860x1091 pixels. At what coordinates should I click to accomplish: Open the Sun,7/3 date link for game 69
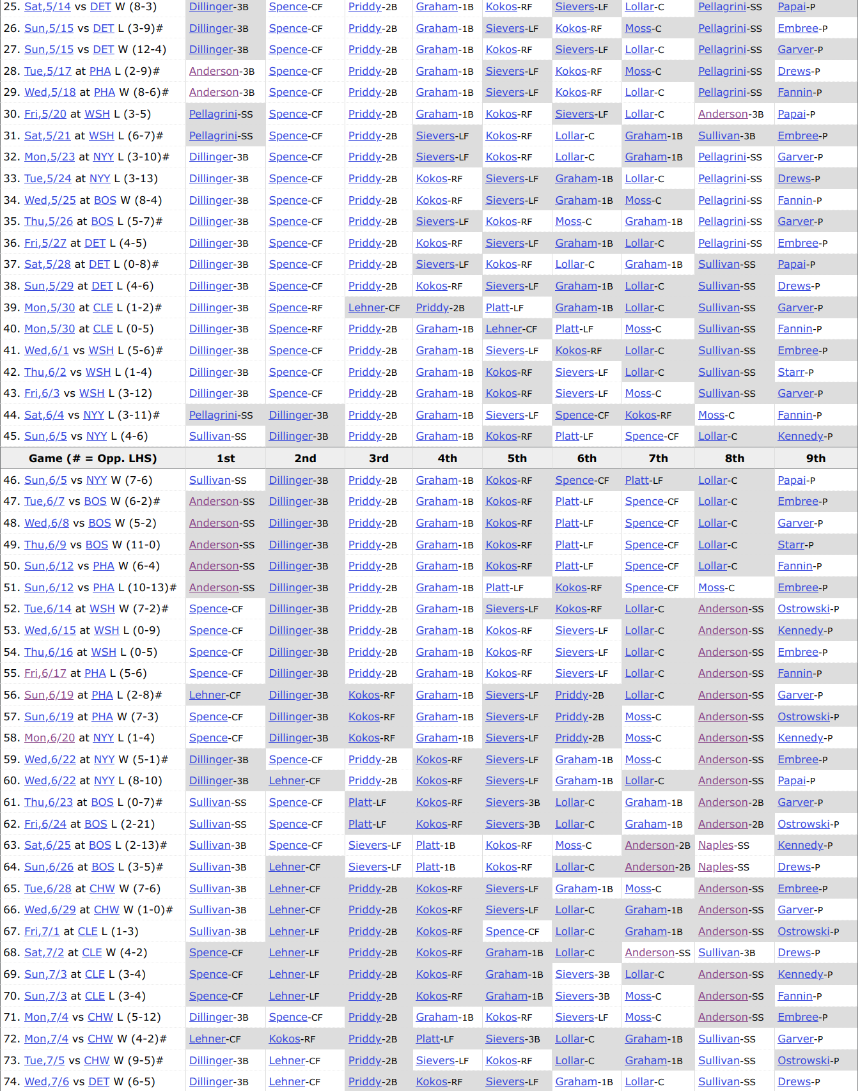click(45, 975)
